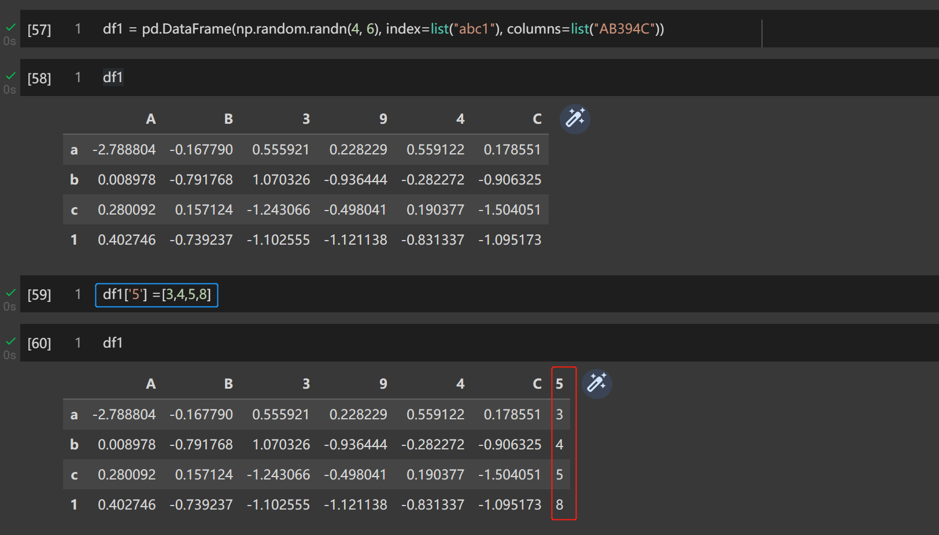Select execution count label [60]
This screenshot has height=535, width=939.
pos(39,343)
